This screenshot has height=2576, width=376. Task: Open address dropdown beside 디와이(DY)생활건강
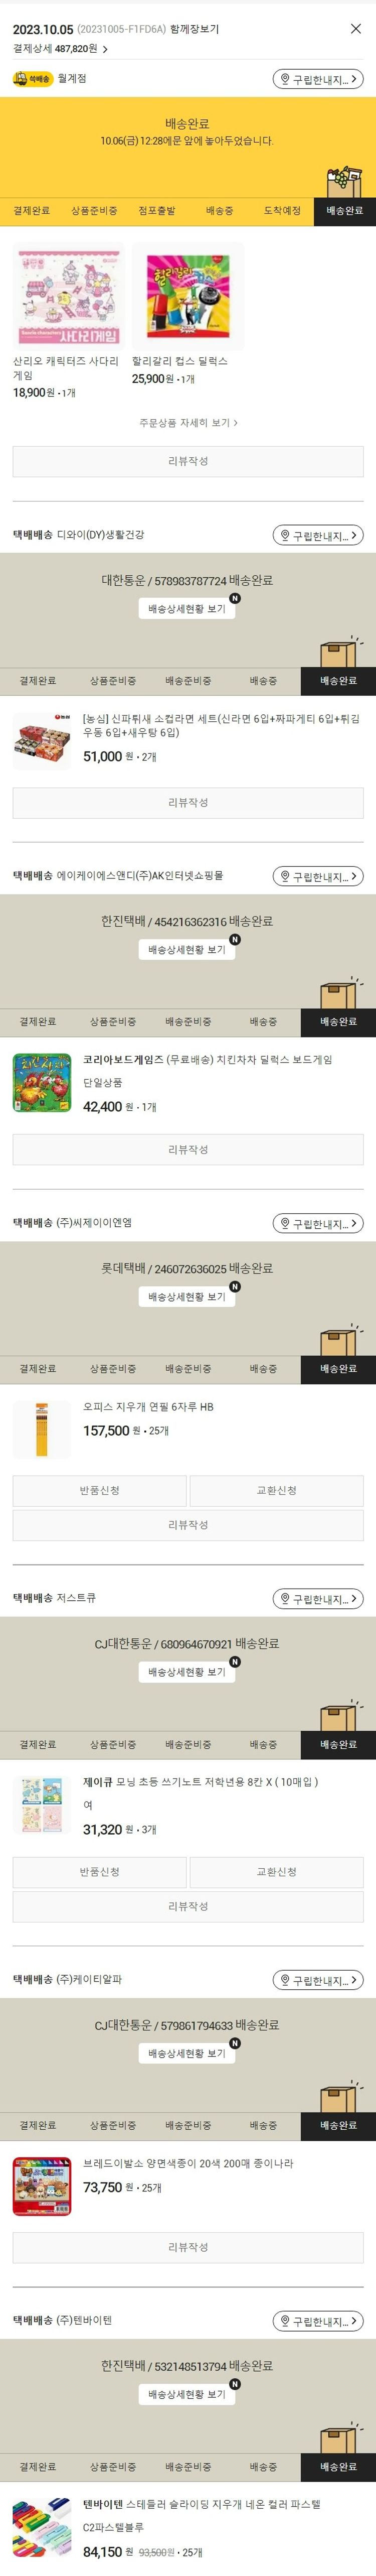pos(317,536)
